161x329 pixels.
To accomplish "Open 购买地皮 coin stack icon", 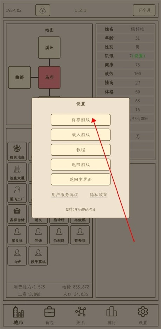I will [17, 151].
